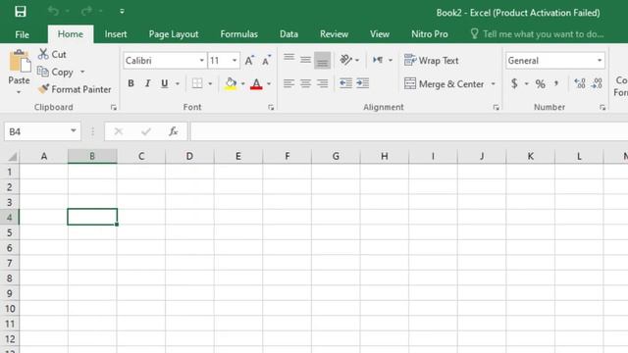Click the Redo arrow icon

86,11
